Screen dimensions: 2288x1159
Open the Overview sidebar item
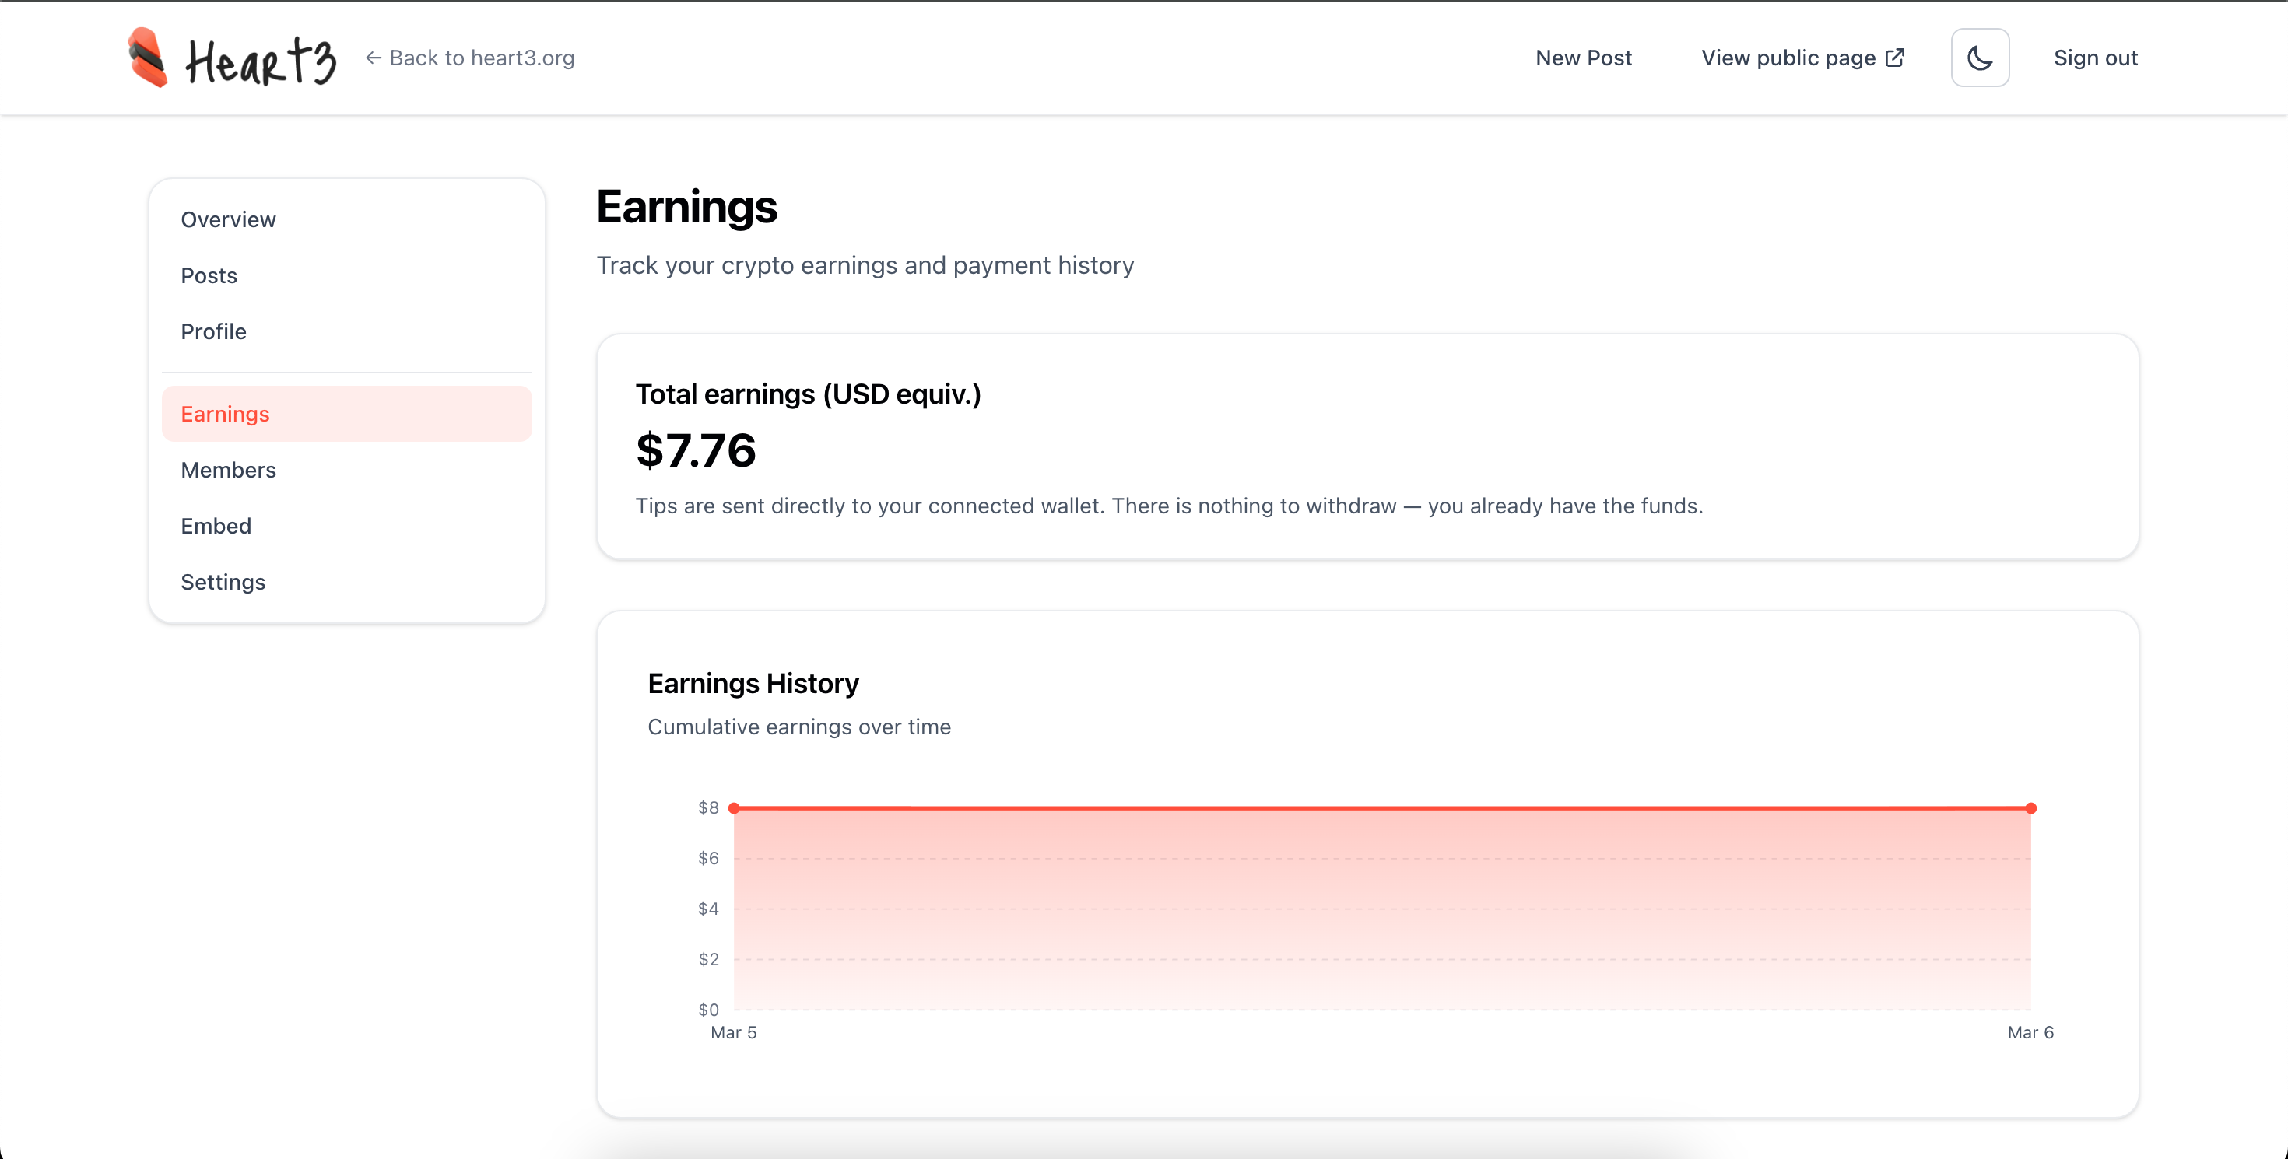[228, 219]
